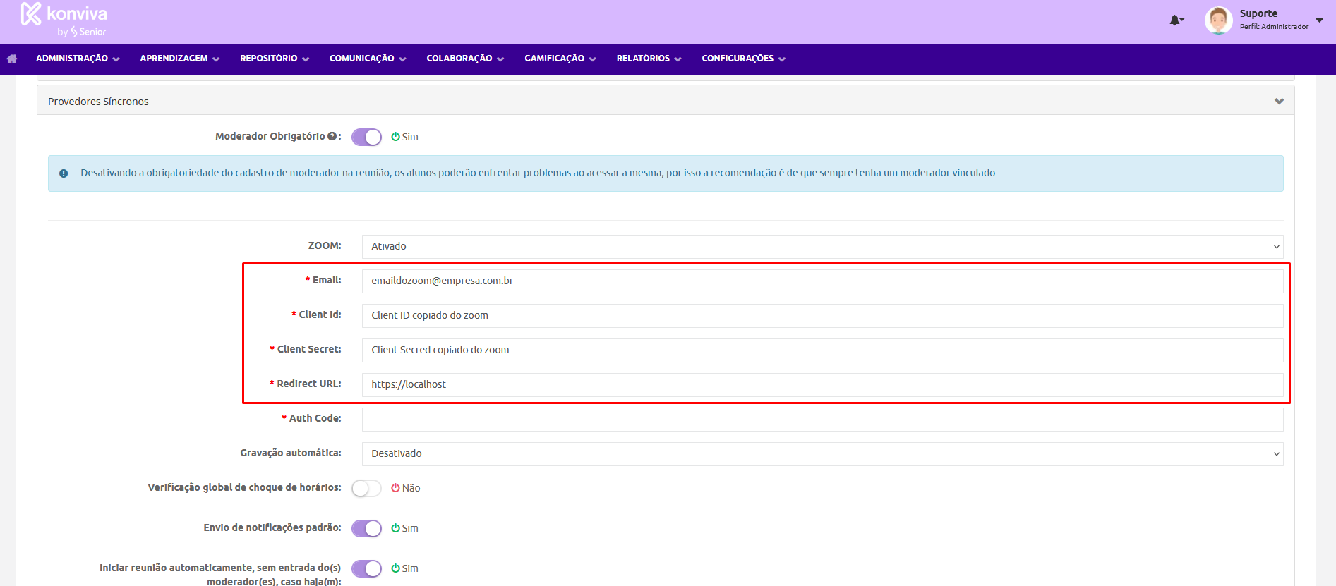Open the ZOOM Ativado dropdown

click(822, 246)
